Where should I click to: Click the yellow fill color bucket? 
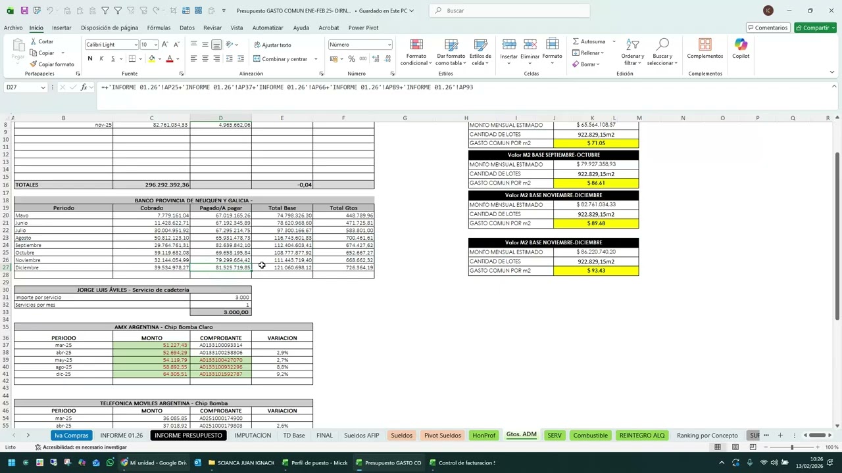point(151,58)
